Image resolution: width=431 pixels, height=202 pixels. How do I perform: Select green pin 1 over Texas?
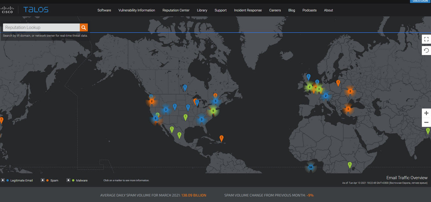tap(185, 117)
